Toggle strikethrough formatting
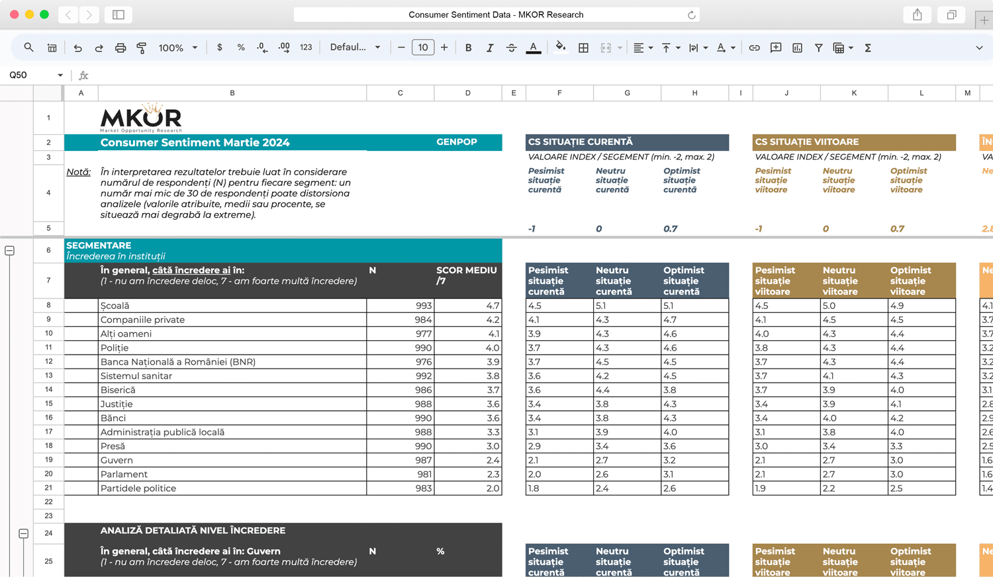The image size is (993, 577). click(x=511, y=48)
